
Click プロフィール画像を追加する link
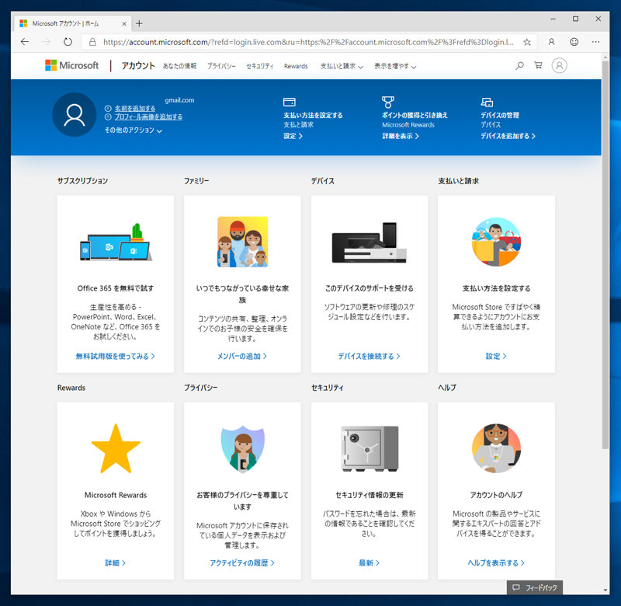coord(148,117)
